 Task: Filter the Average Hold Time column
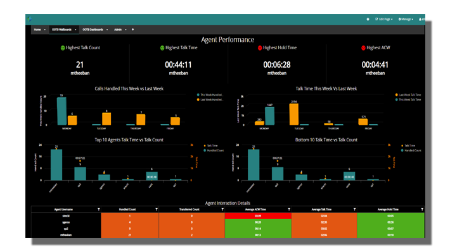[422, 210]
